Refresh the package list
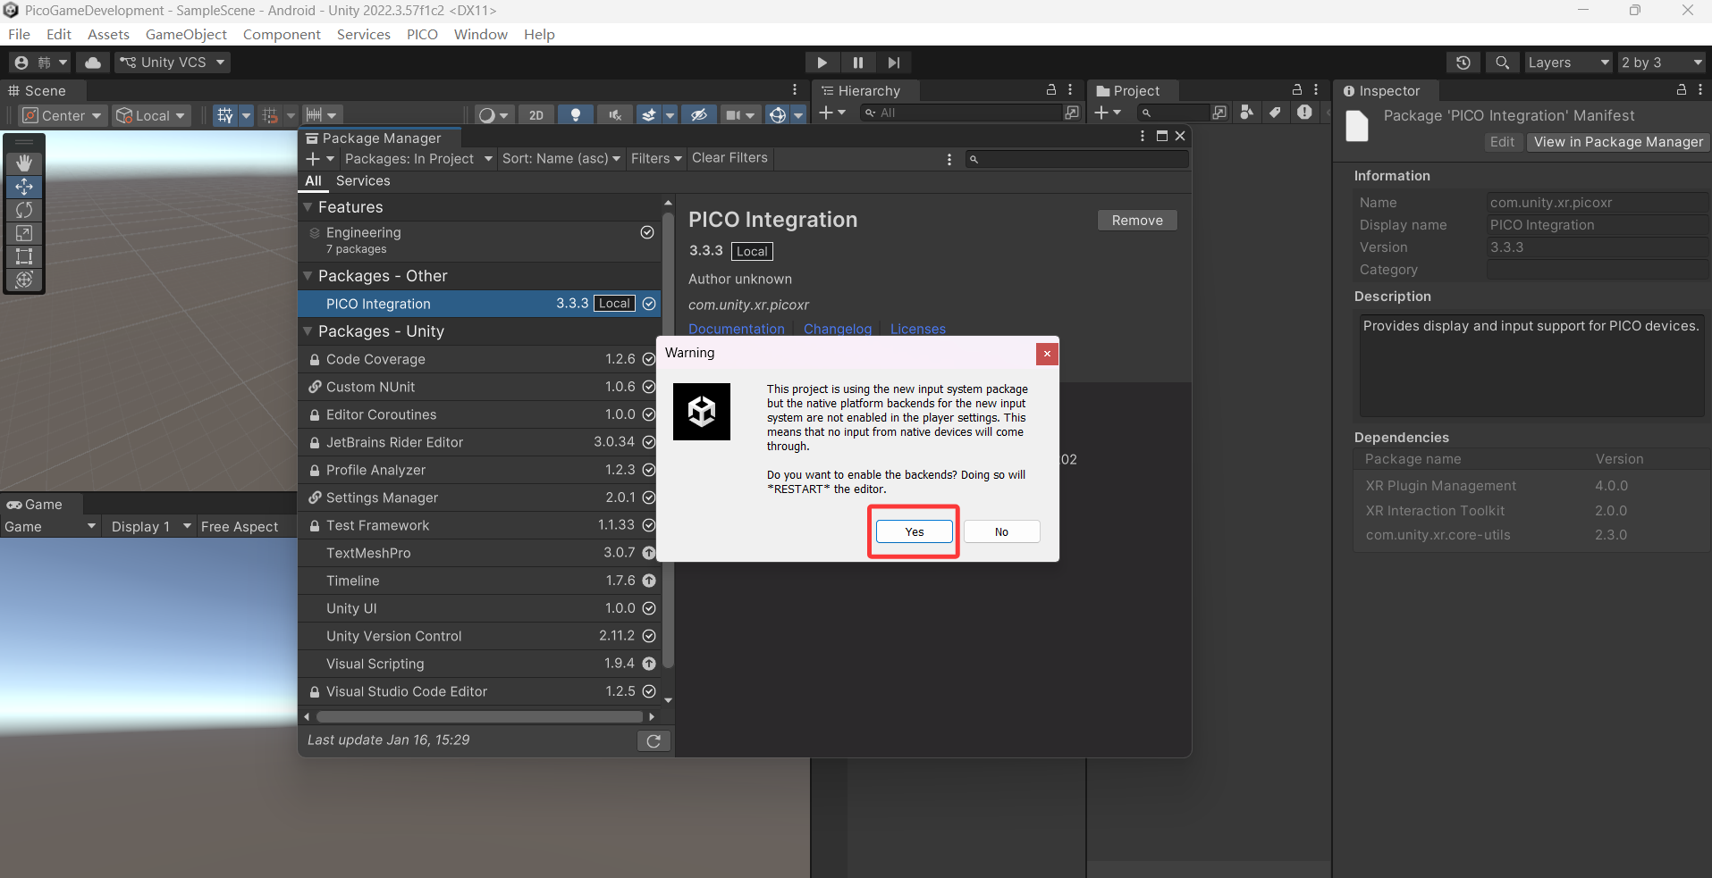 pyautogui.click(x=654, y=740)
